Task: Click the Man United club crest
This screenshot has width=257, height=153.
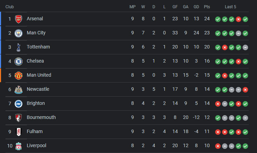Action: click(19, 76)
